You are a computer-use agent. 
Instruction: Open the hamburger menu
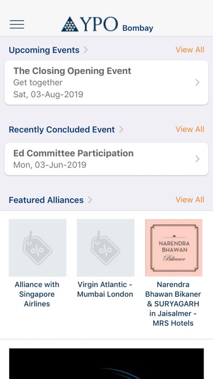tap(17, 25)
